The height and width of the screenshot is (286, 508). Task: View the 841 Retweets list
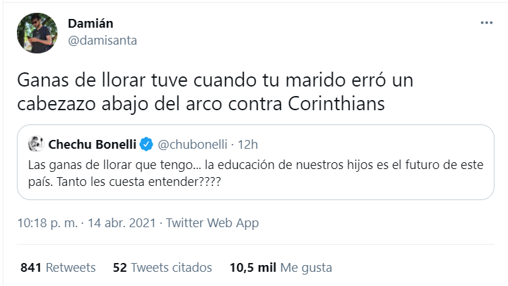point(58,267)
